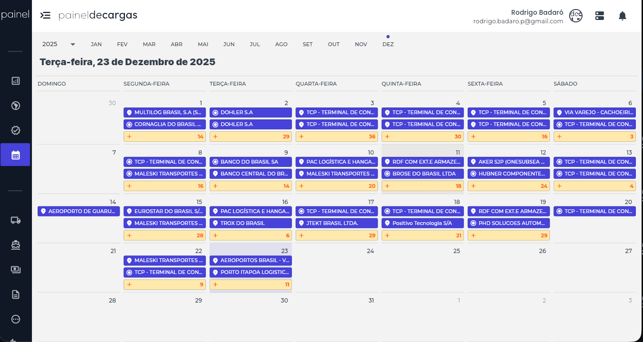Click plus icon in December 17 yellow bar
This screenshot has height=342, width=643.
(301, 235)
